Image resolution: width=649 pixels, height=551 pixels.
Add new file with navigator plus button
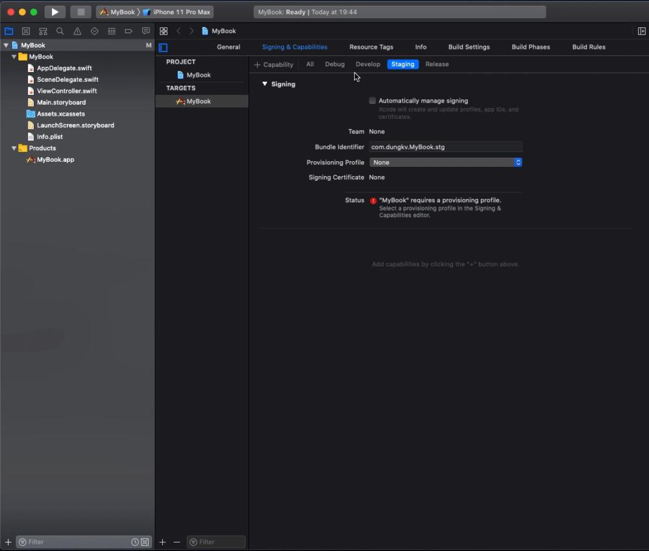point(8,542)
